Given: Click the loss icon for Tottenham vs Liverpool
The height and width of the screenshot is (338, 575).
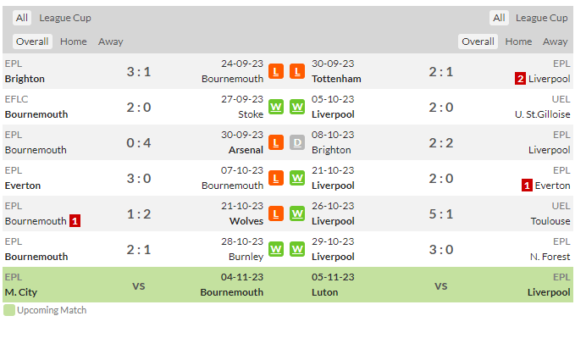Looking at the screenshot, I should [x=297, y=71].
